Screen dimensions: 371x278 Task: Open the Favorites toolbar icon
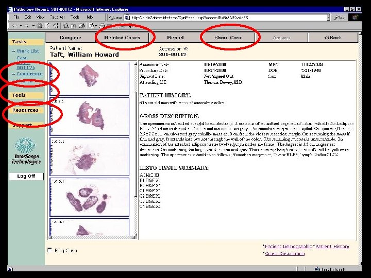click(x=73, y=26)
